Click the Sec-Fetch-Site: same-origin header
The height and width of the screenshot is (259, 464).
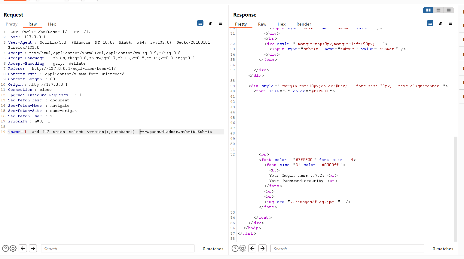42,111
